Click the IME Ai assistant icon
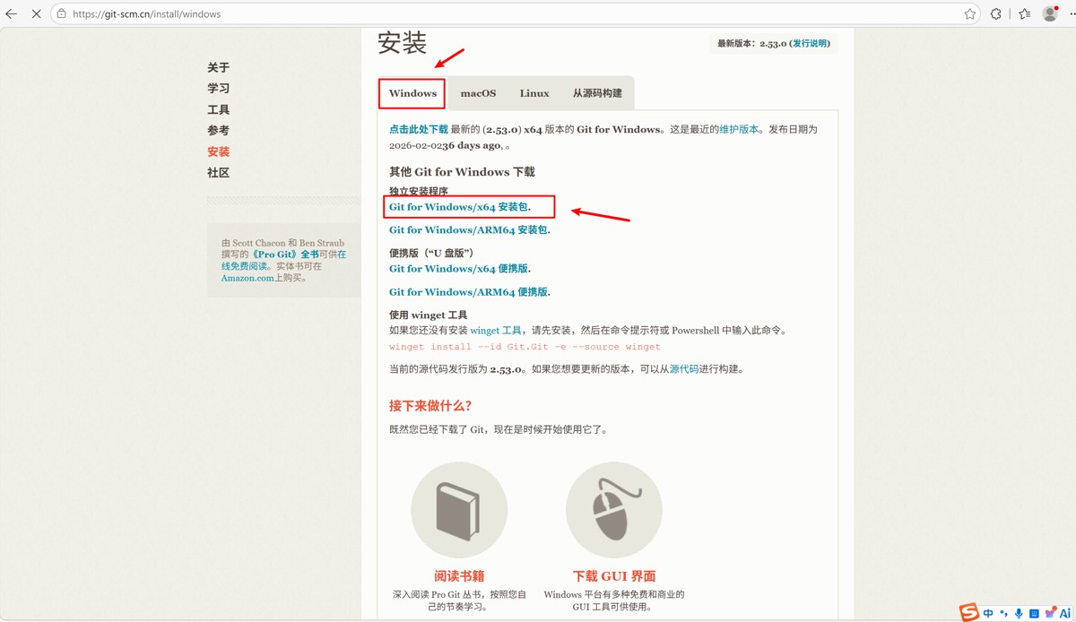Screen dimensions: 1076x622 [1065, 614]
